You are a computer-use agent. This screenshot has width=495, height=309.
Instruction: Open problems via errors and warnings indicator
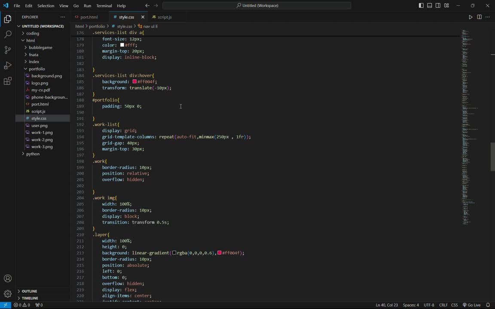[22, 305]
